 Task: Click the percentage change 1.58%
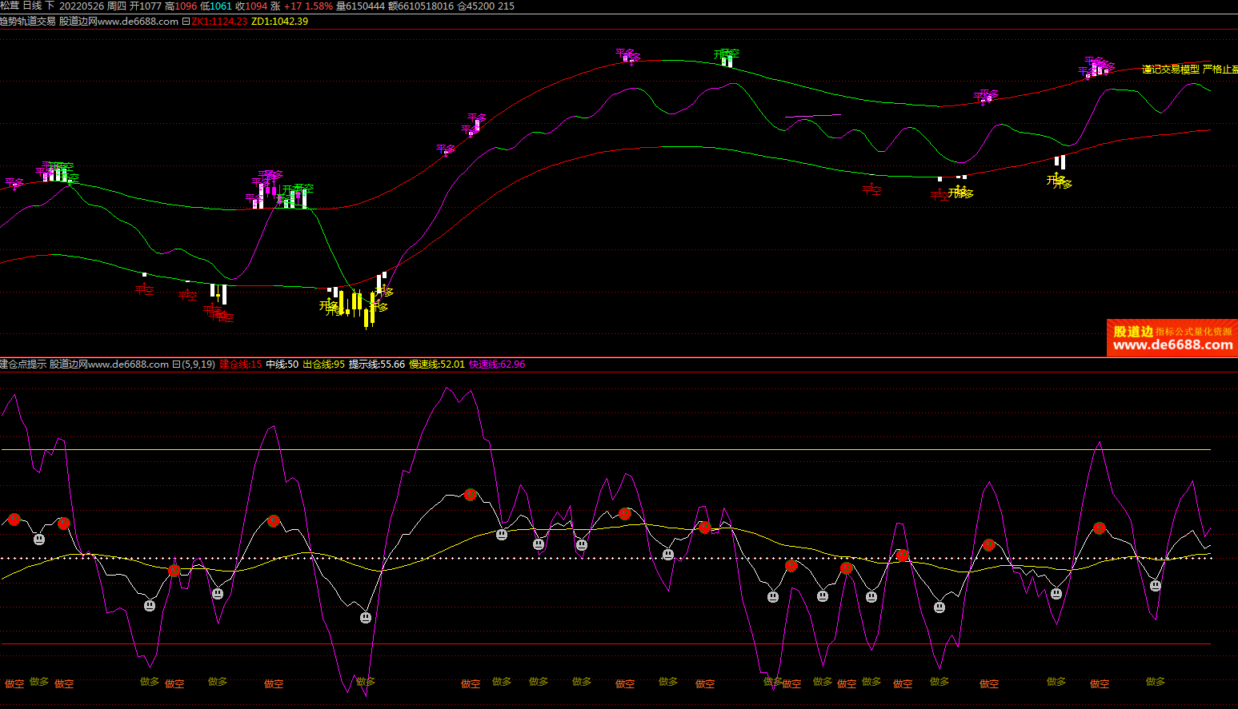pos(319,6)
